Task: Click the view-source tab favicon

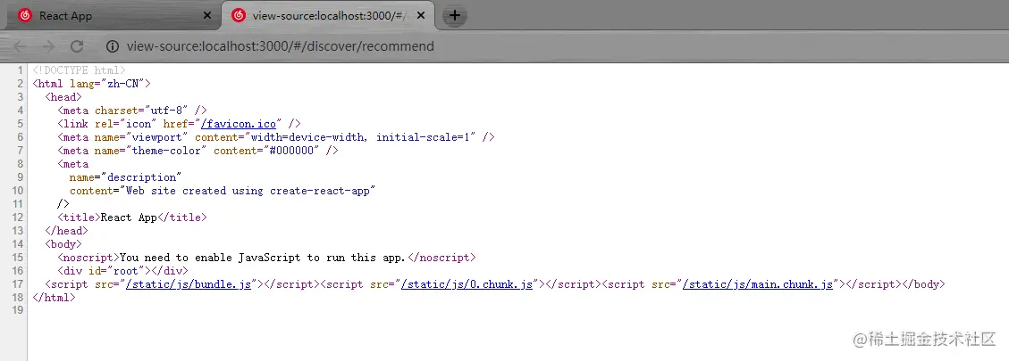Action: pyautogui.click(x=238, y=16)
